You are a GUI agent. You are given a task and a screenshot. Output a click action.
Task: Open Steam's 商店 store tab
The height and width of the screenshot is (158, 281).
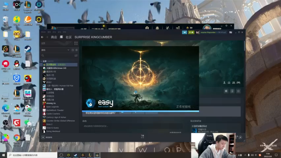(x=54, y=37)
